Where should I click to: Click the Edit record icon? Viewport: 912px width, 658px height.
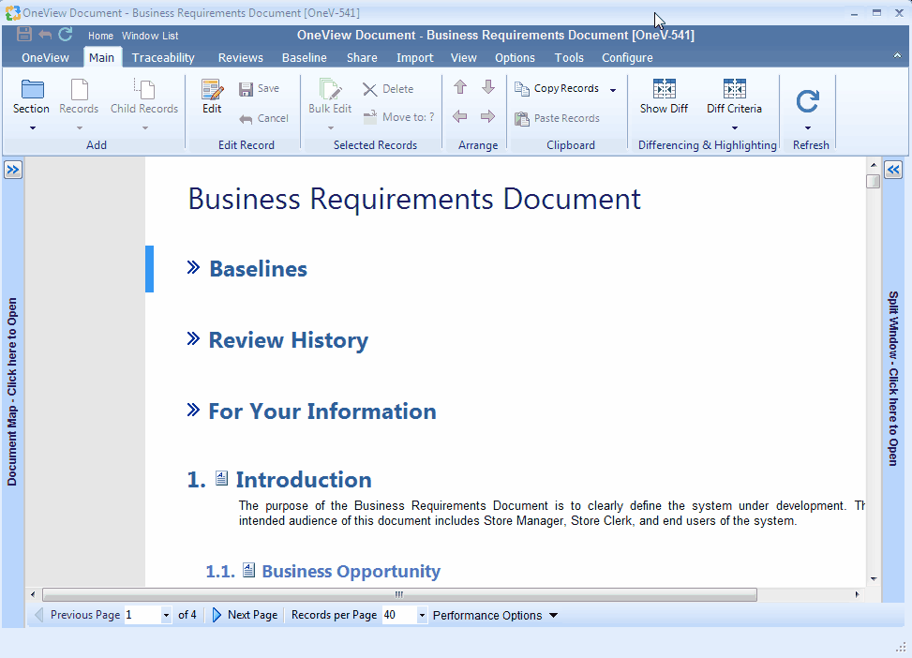pyautogui.click(x=212, y=90)
